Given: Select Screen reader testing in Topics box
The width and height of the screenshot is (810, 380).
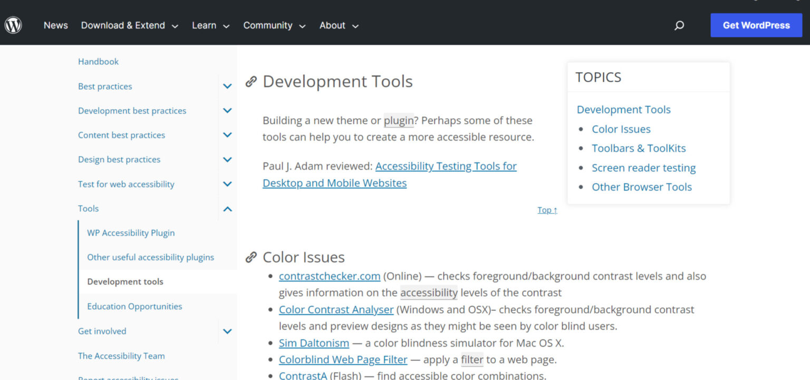Looking at the screenshot, I should pos(643,168).
